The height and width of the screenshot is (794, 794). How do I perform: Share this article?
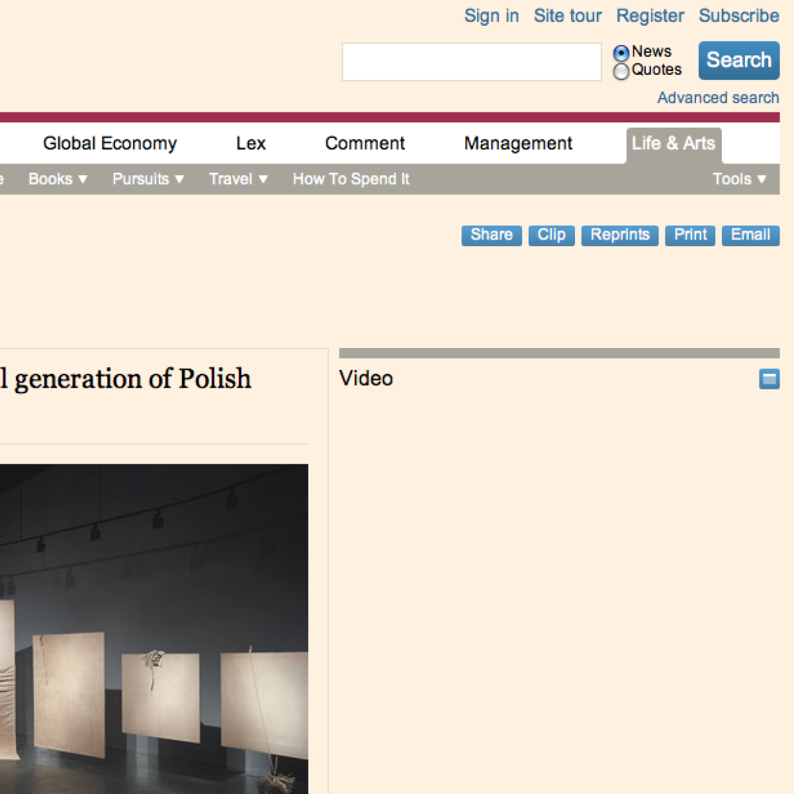pos(492,236)
